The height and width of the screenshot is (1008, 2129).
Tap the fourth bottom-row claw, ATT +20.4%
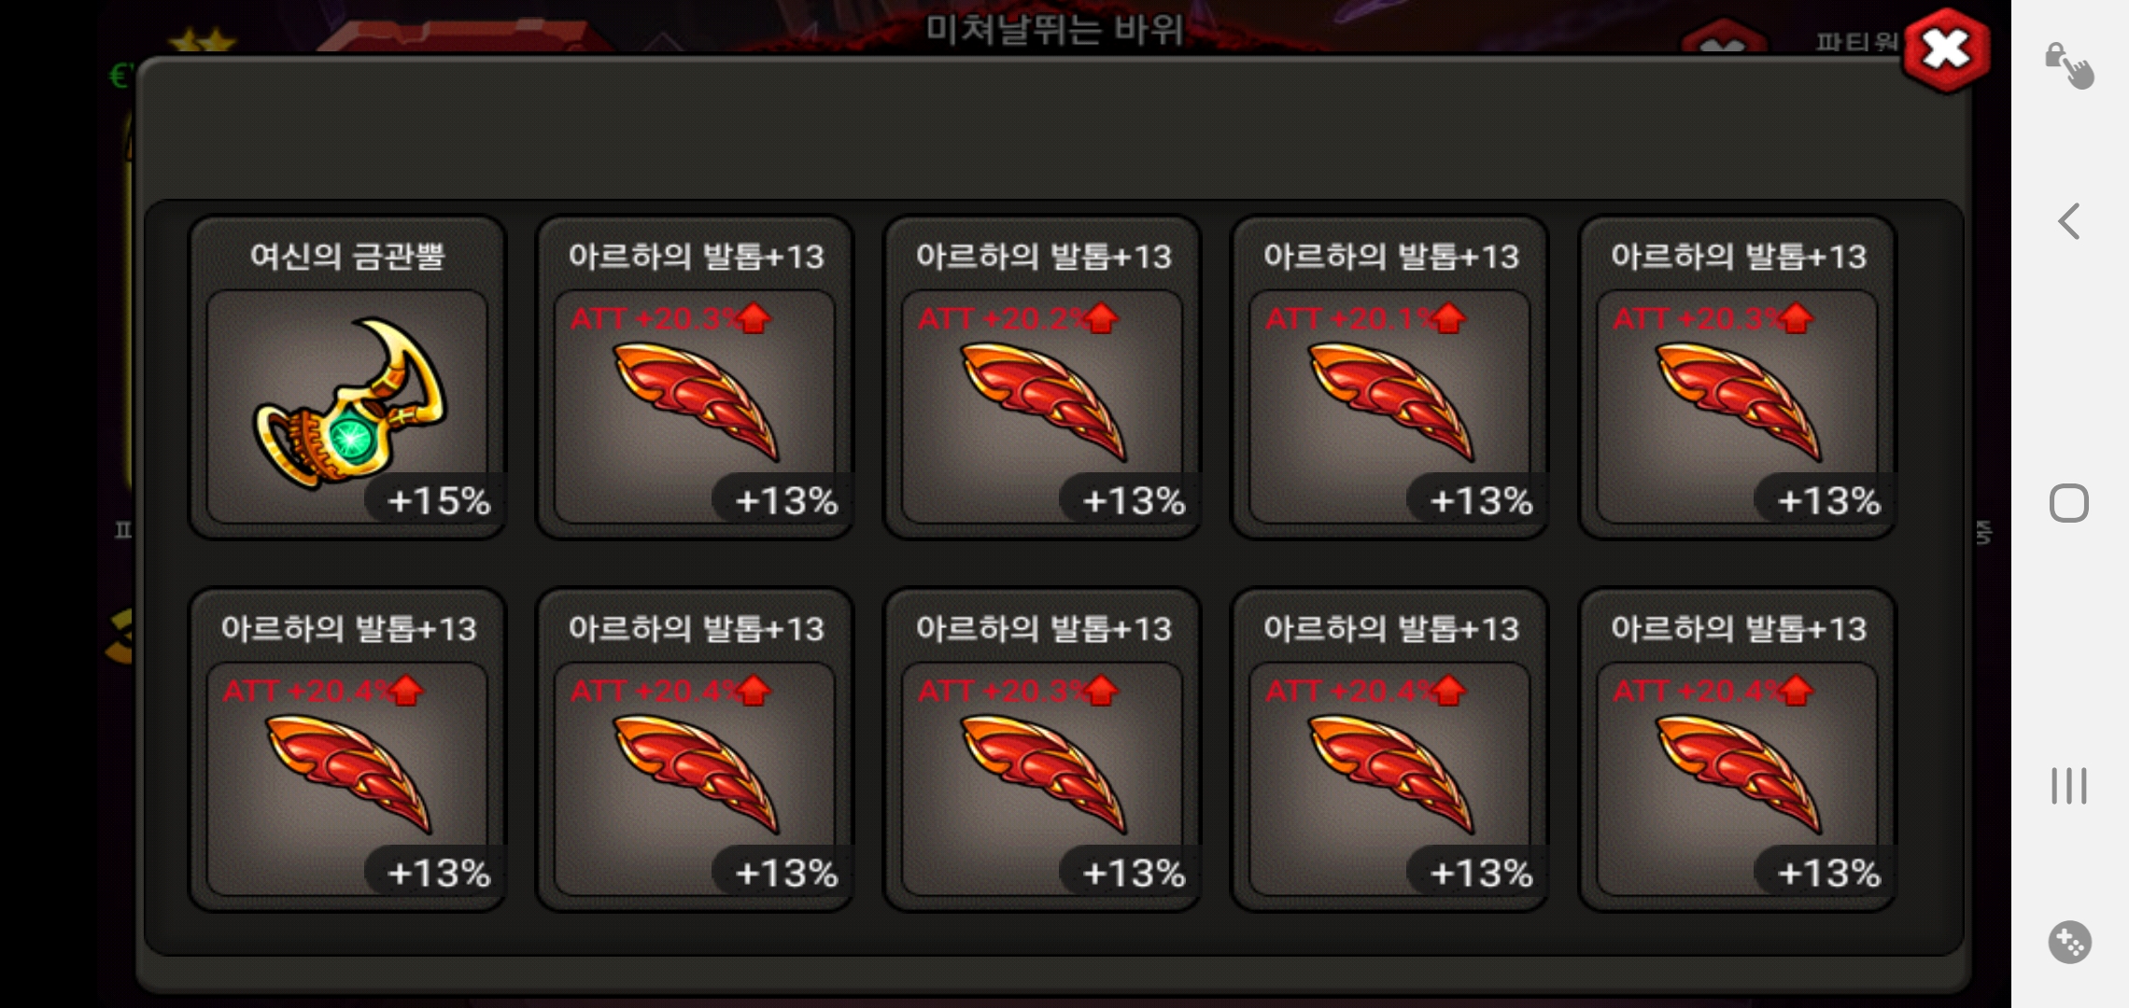1389,749
